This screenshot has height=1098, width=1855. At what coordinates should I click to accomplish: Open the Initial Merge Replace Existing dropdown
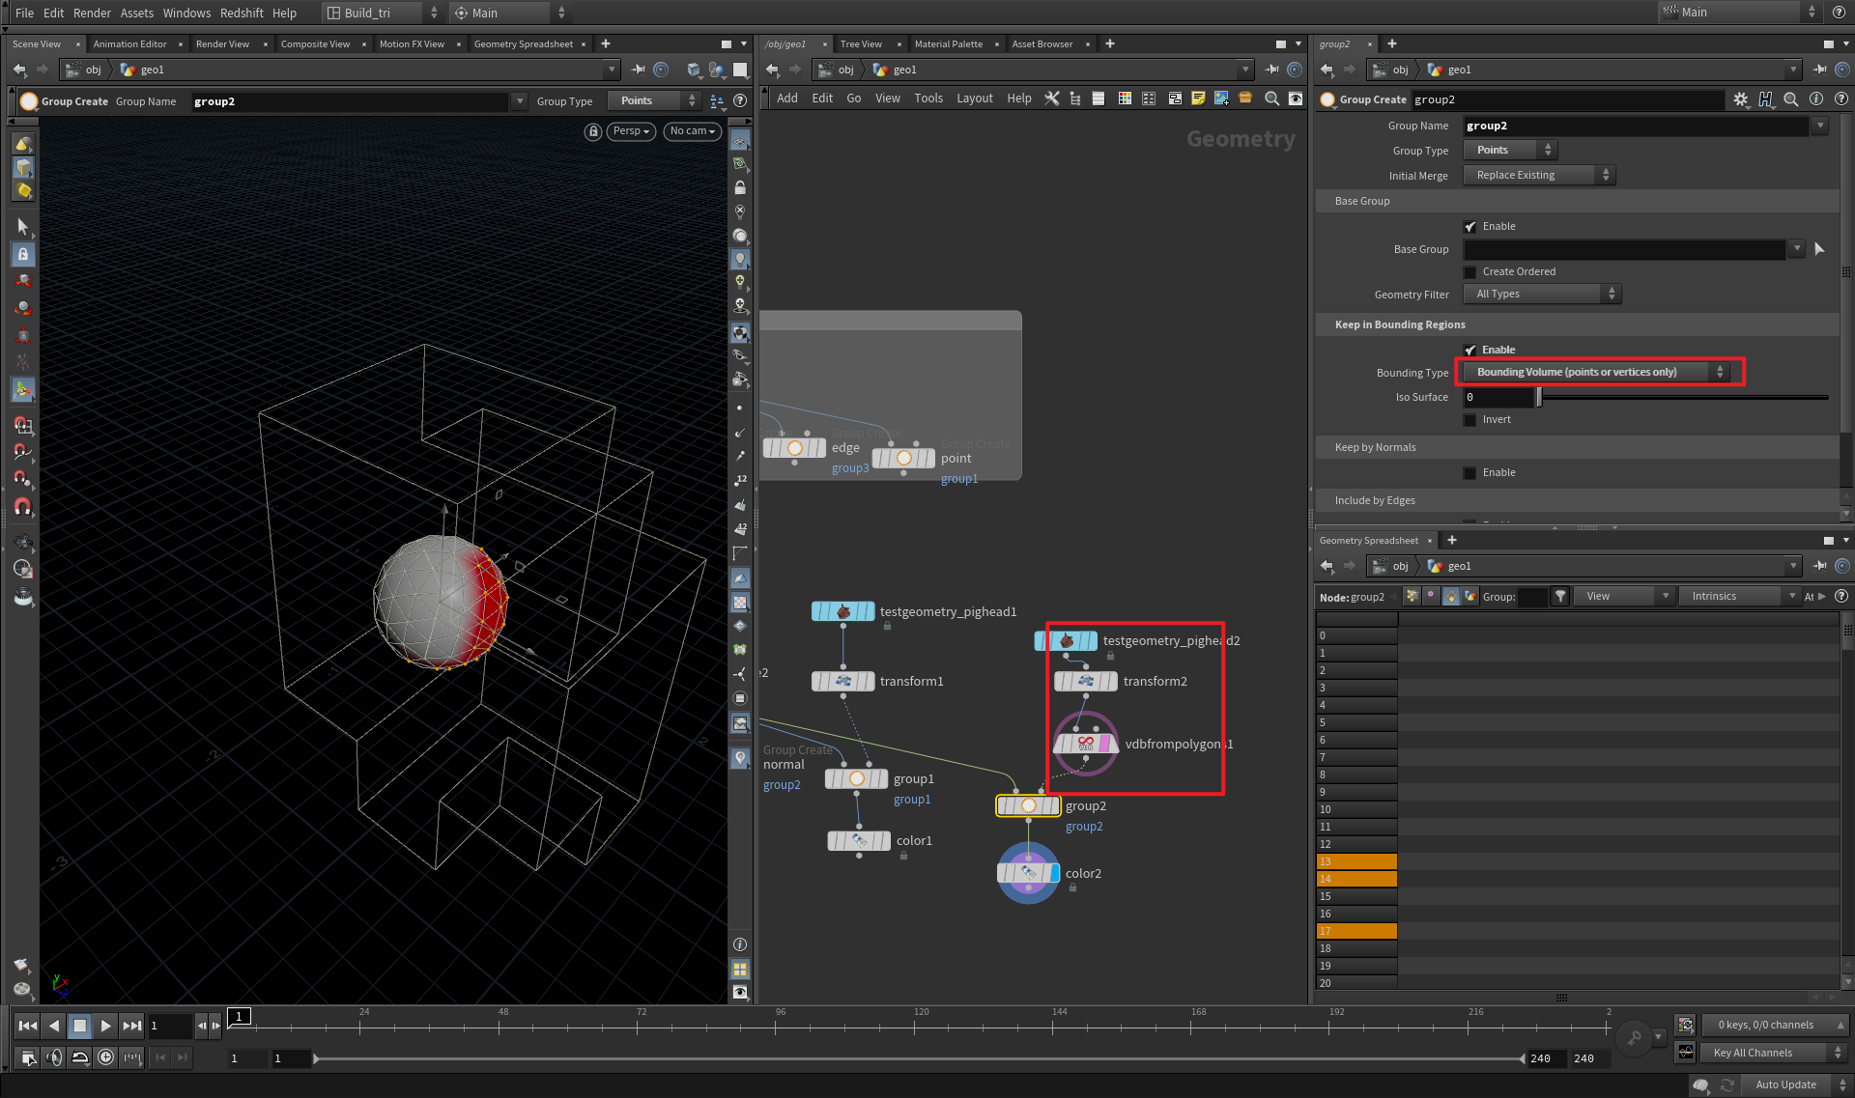(x=1536, y=175)
